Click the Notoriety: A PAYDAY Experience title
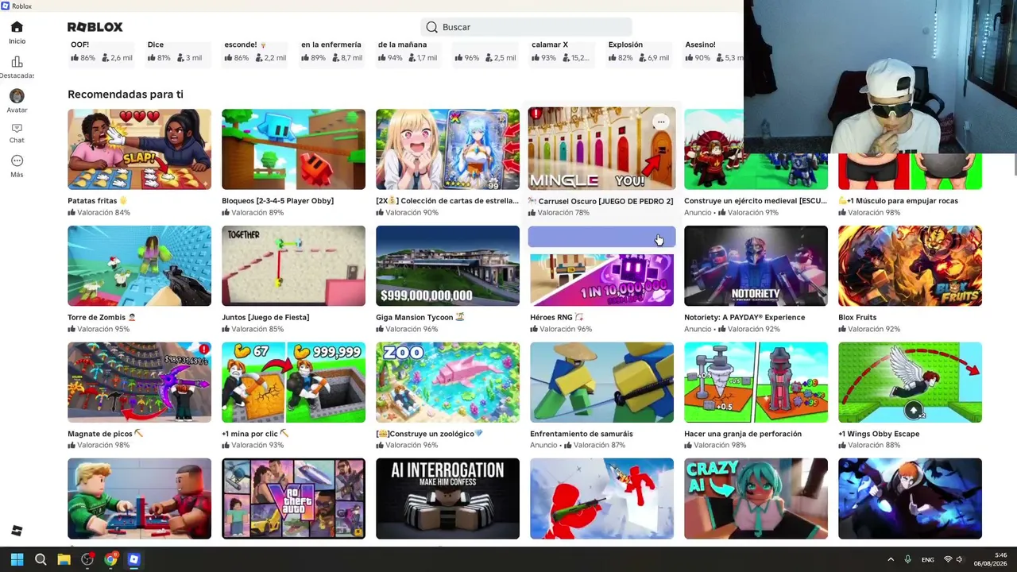 [744, 318]
